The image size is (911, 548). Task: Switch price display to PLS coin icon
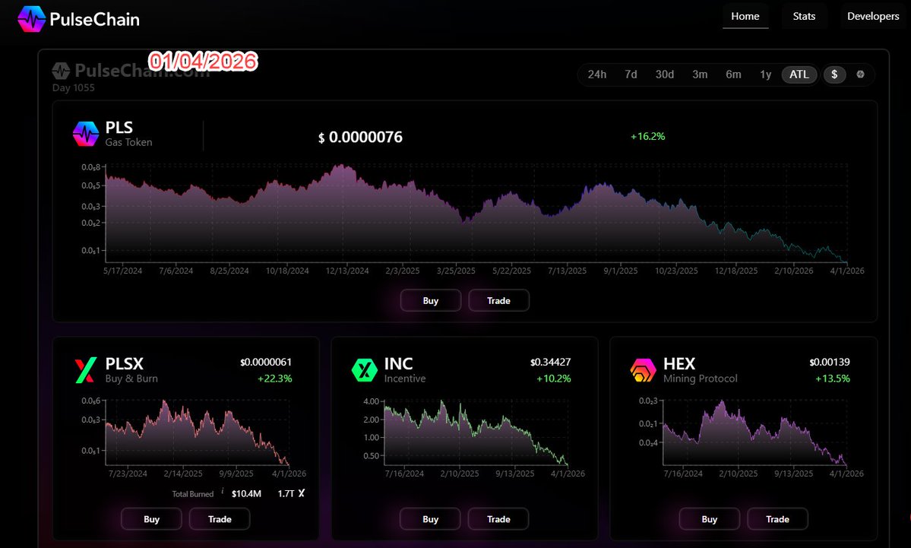click(x=860, y=74)
